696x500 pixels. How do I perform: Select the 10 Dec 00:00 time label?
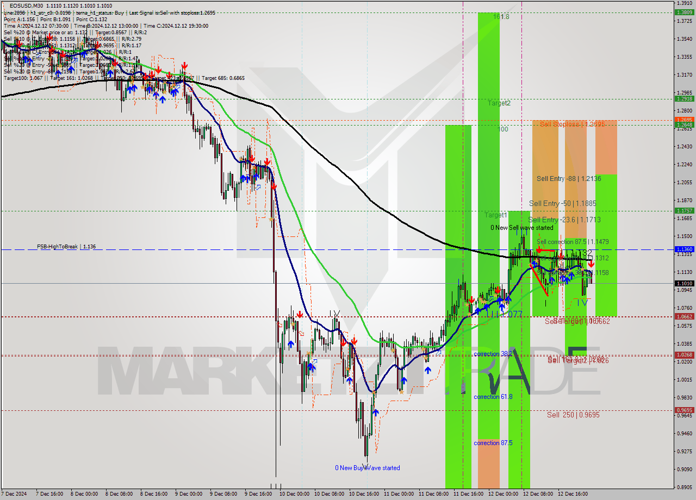294,494
